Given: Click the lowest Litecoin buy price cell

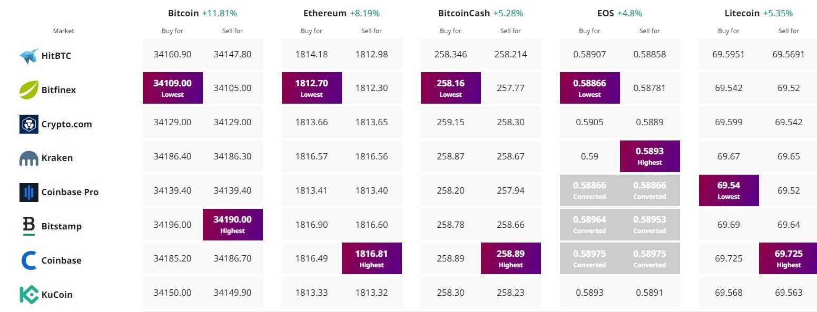Looking at the screenshot, I should [729, 190].
